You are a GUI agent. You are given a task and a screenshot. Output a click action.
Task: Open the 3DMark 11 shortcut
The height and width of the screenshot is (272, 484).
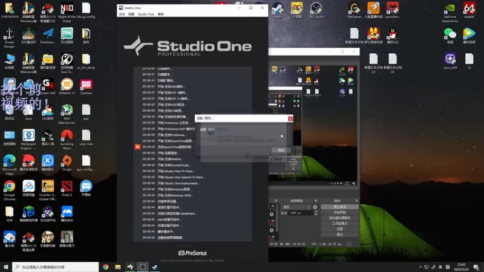pyautogui.click(x=67, y=86)
